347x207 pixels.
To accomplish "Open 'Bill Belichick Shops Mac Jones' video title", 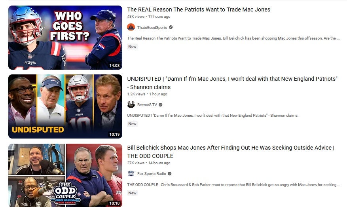I will click(231, 152).
